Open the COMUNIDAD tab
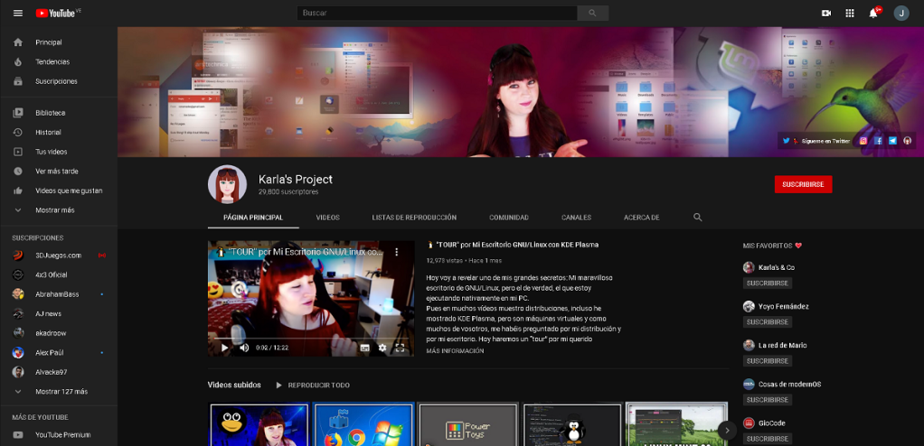The height and width of the screenshot is (446, 924). [508, 217]
